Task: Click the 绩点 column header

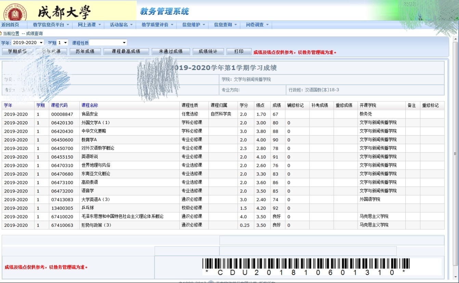Action: (x=261, y=105)
